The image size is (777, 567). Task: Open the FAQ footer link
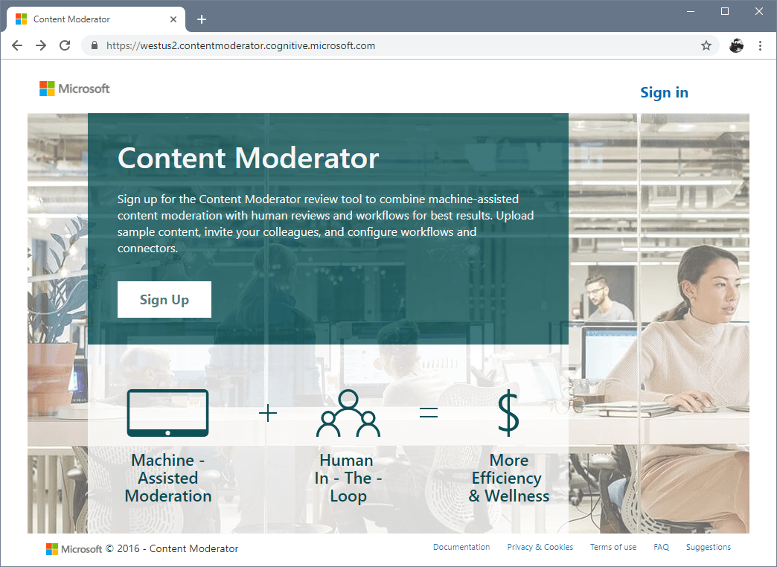(661, 547)
